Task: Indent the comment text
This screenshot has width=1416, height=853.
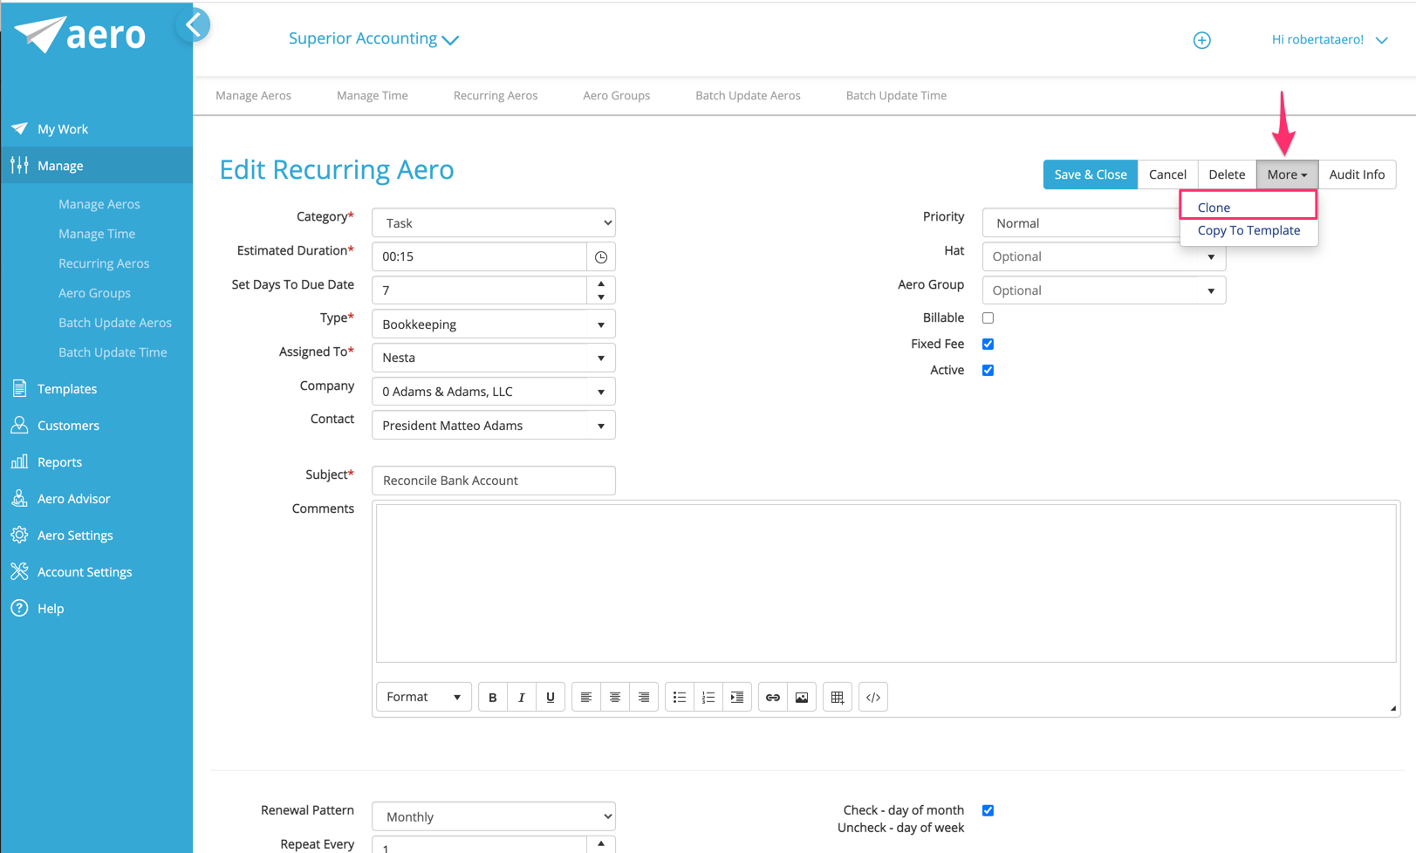Action: [737, 697]
